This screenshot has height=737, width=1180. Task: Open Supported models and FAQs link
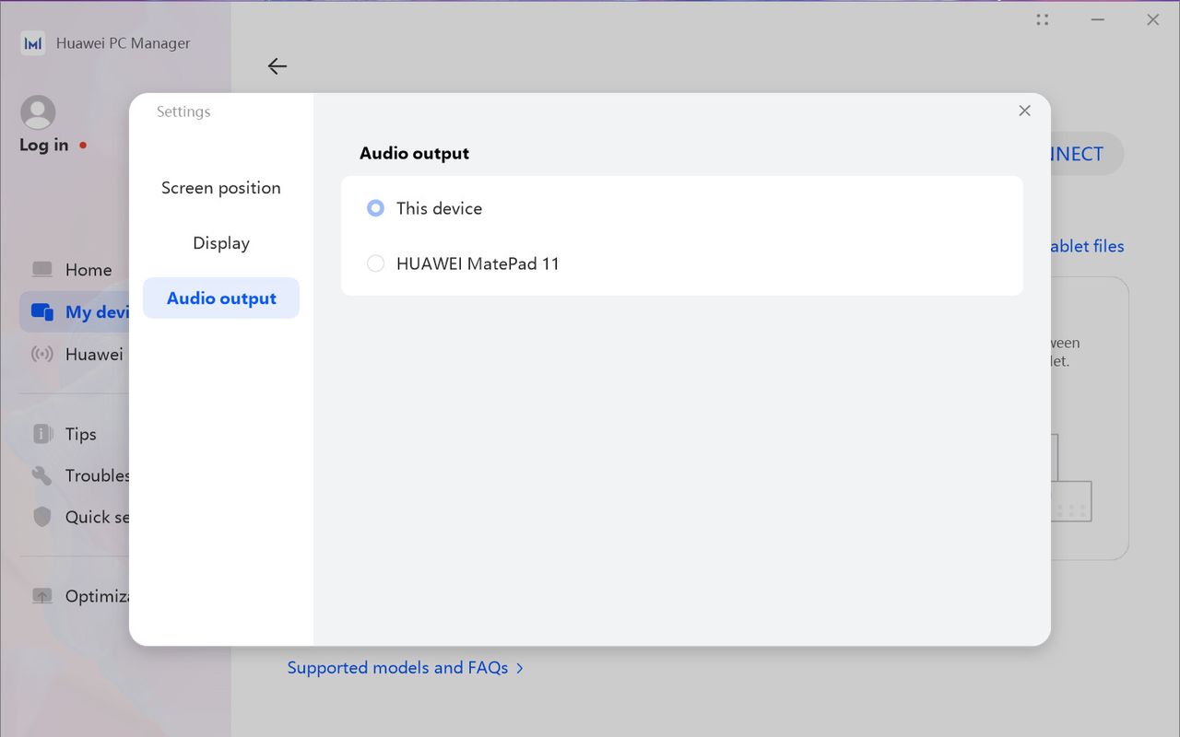point(406,668)
